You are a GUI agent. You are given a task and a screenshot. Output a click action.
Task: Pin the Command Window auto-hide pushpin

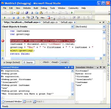(x=69, y=67)
